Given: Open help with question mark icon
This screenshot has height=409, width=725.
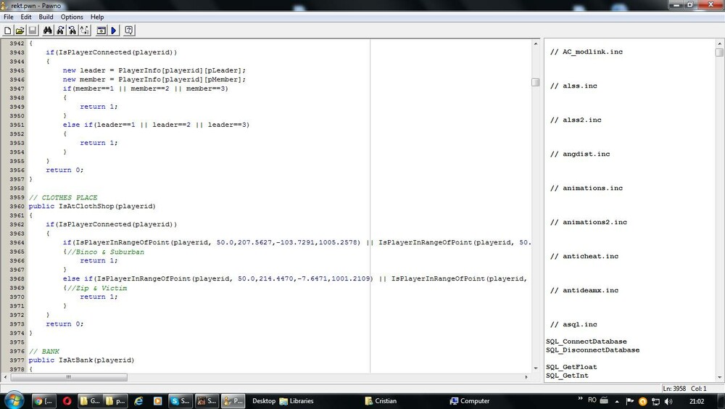Looking at the screenshot, I should tap(129, 30).
